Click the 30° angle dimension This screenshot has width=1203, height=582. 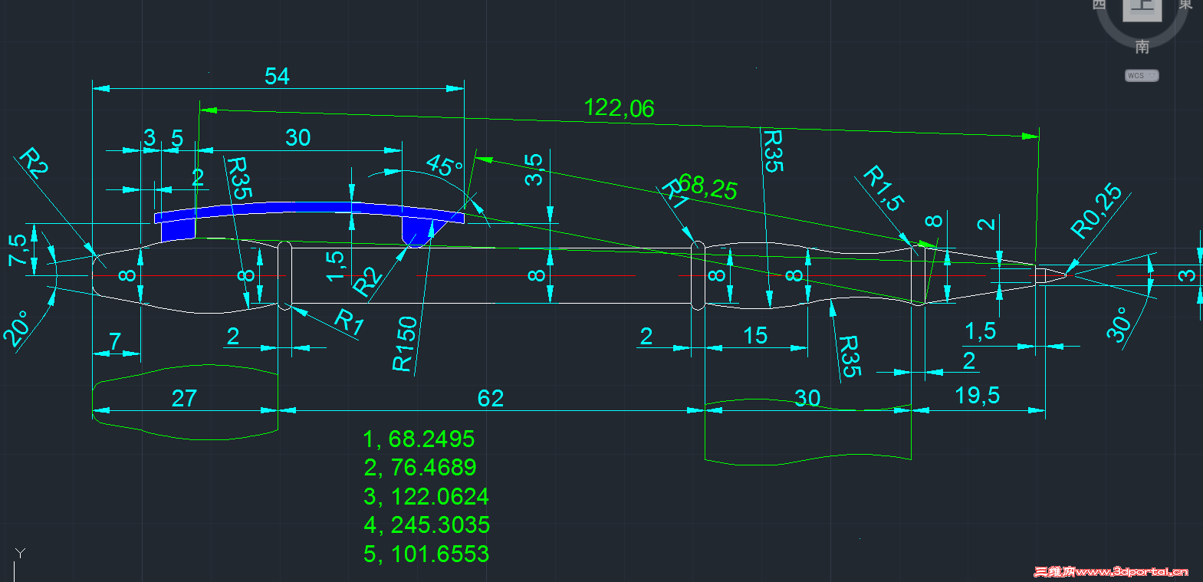[1119, 324]
